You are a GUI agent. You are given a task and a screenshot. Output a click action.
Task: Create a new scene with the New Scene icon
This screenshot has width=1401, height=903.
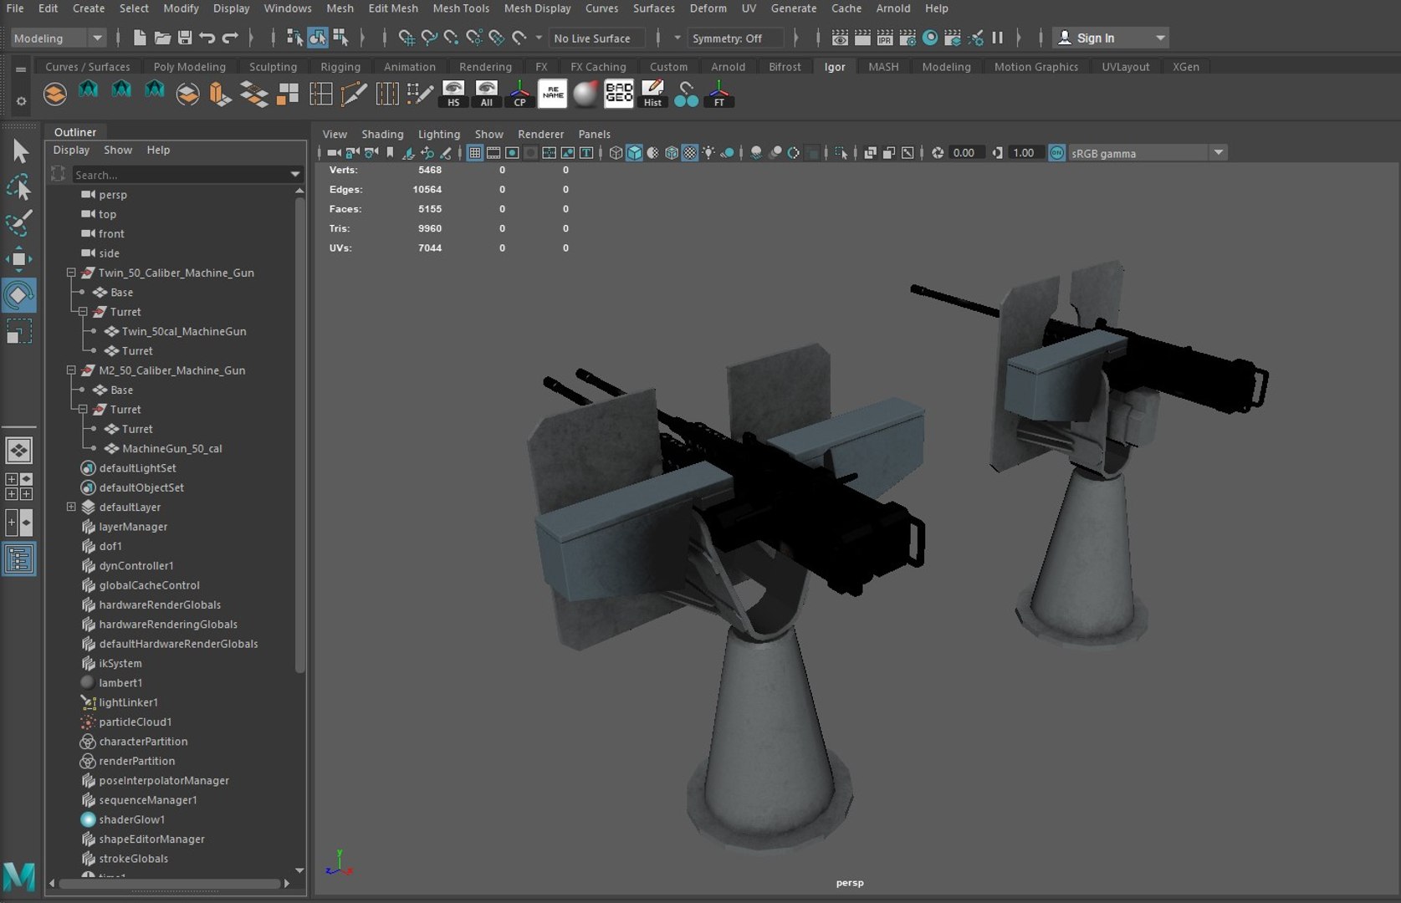140,38
